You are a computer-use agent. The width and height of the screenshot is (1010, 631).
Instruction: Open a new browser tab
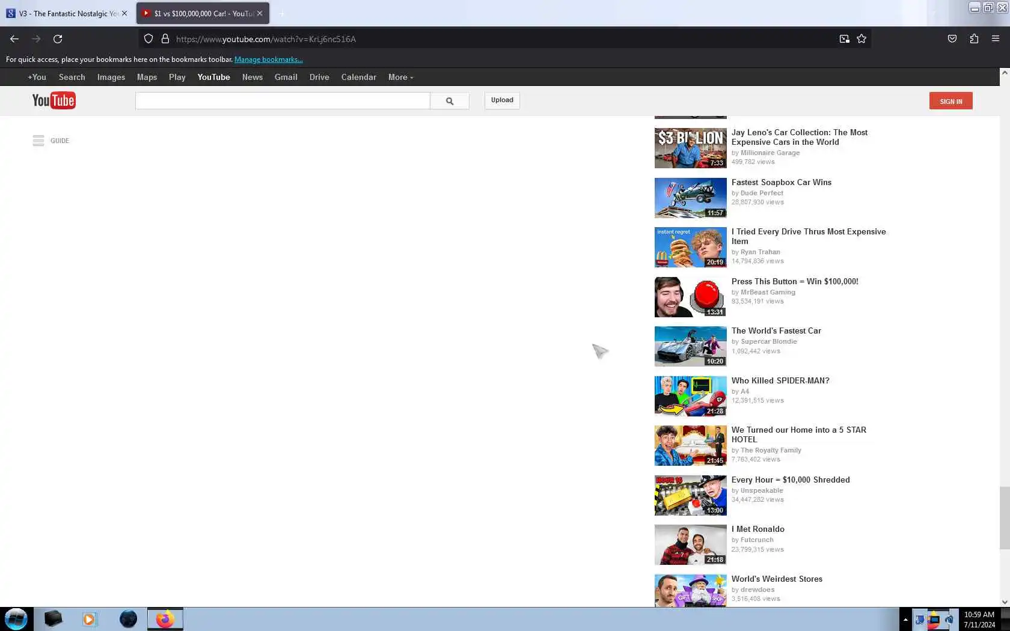click(x=282, y=14)
